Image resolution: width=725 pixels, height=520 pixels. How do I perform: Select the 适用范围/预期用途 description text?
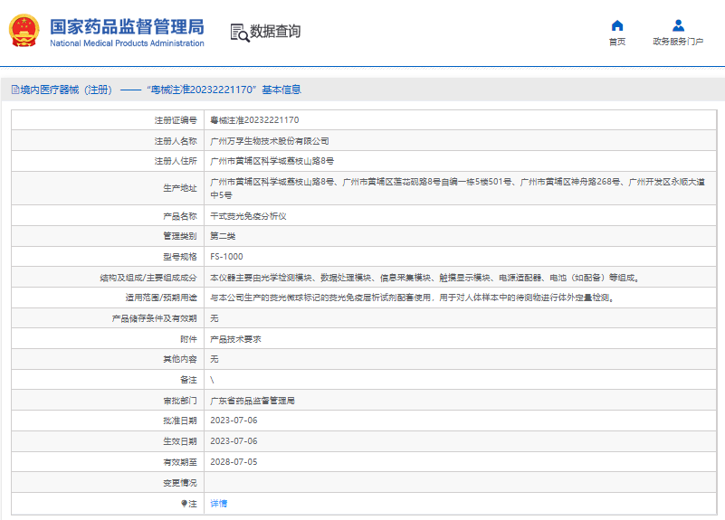pyautogui.click(x=412, y=298)
